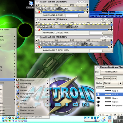
Task: Select the Gears layer row
Action: tap(109, 98)
